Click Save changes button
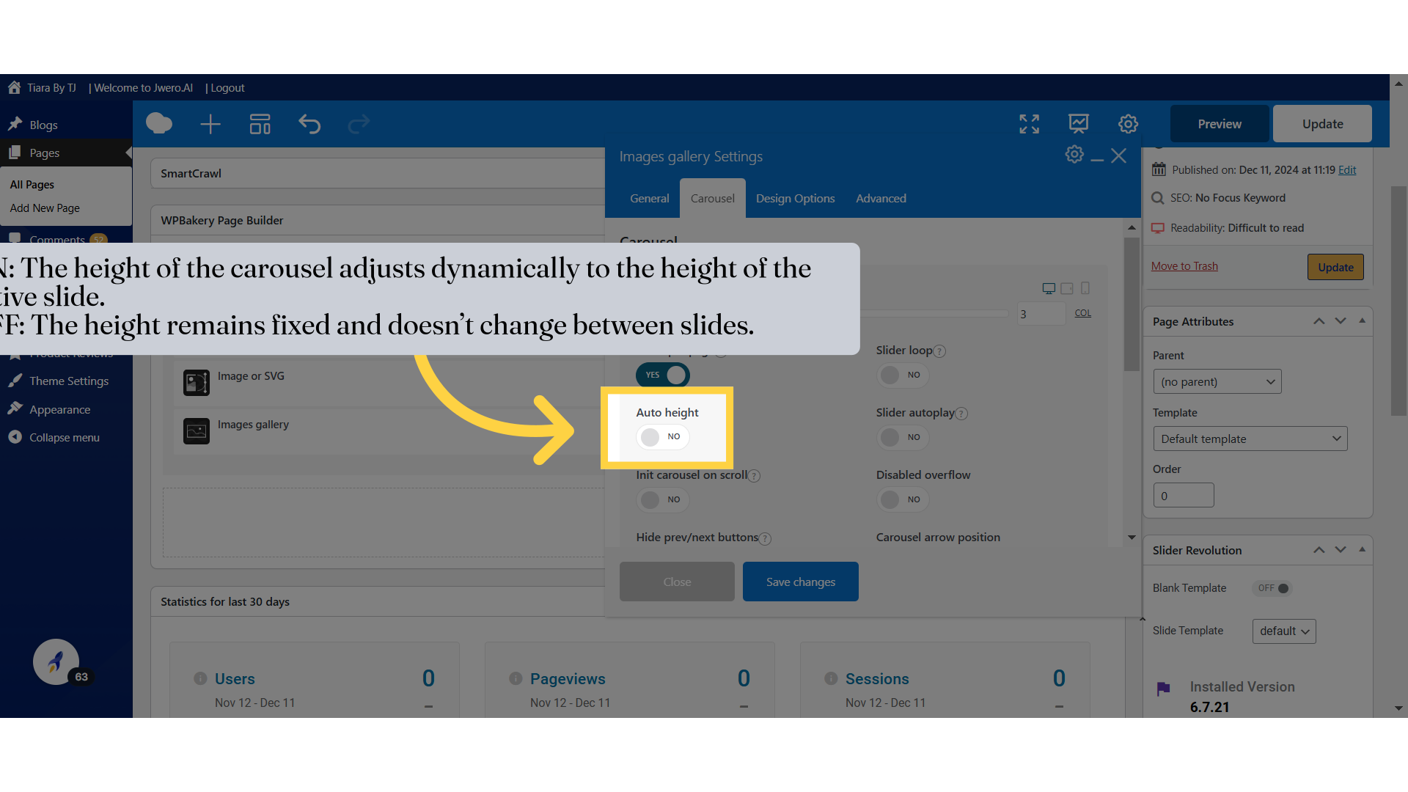The height and width of the screenshot is (792, 1408). coord(800,582)
